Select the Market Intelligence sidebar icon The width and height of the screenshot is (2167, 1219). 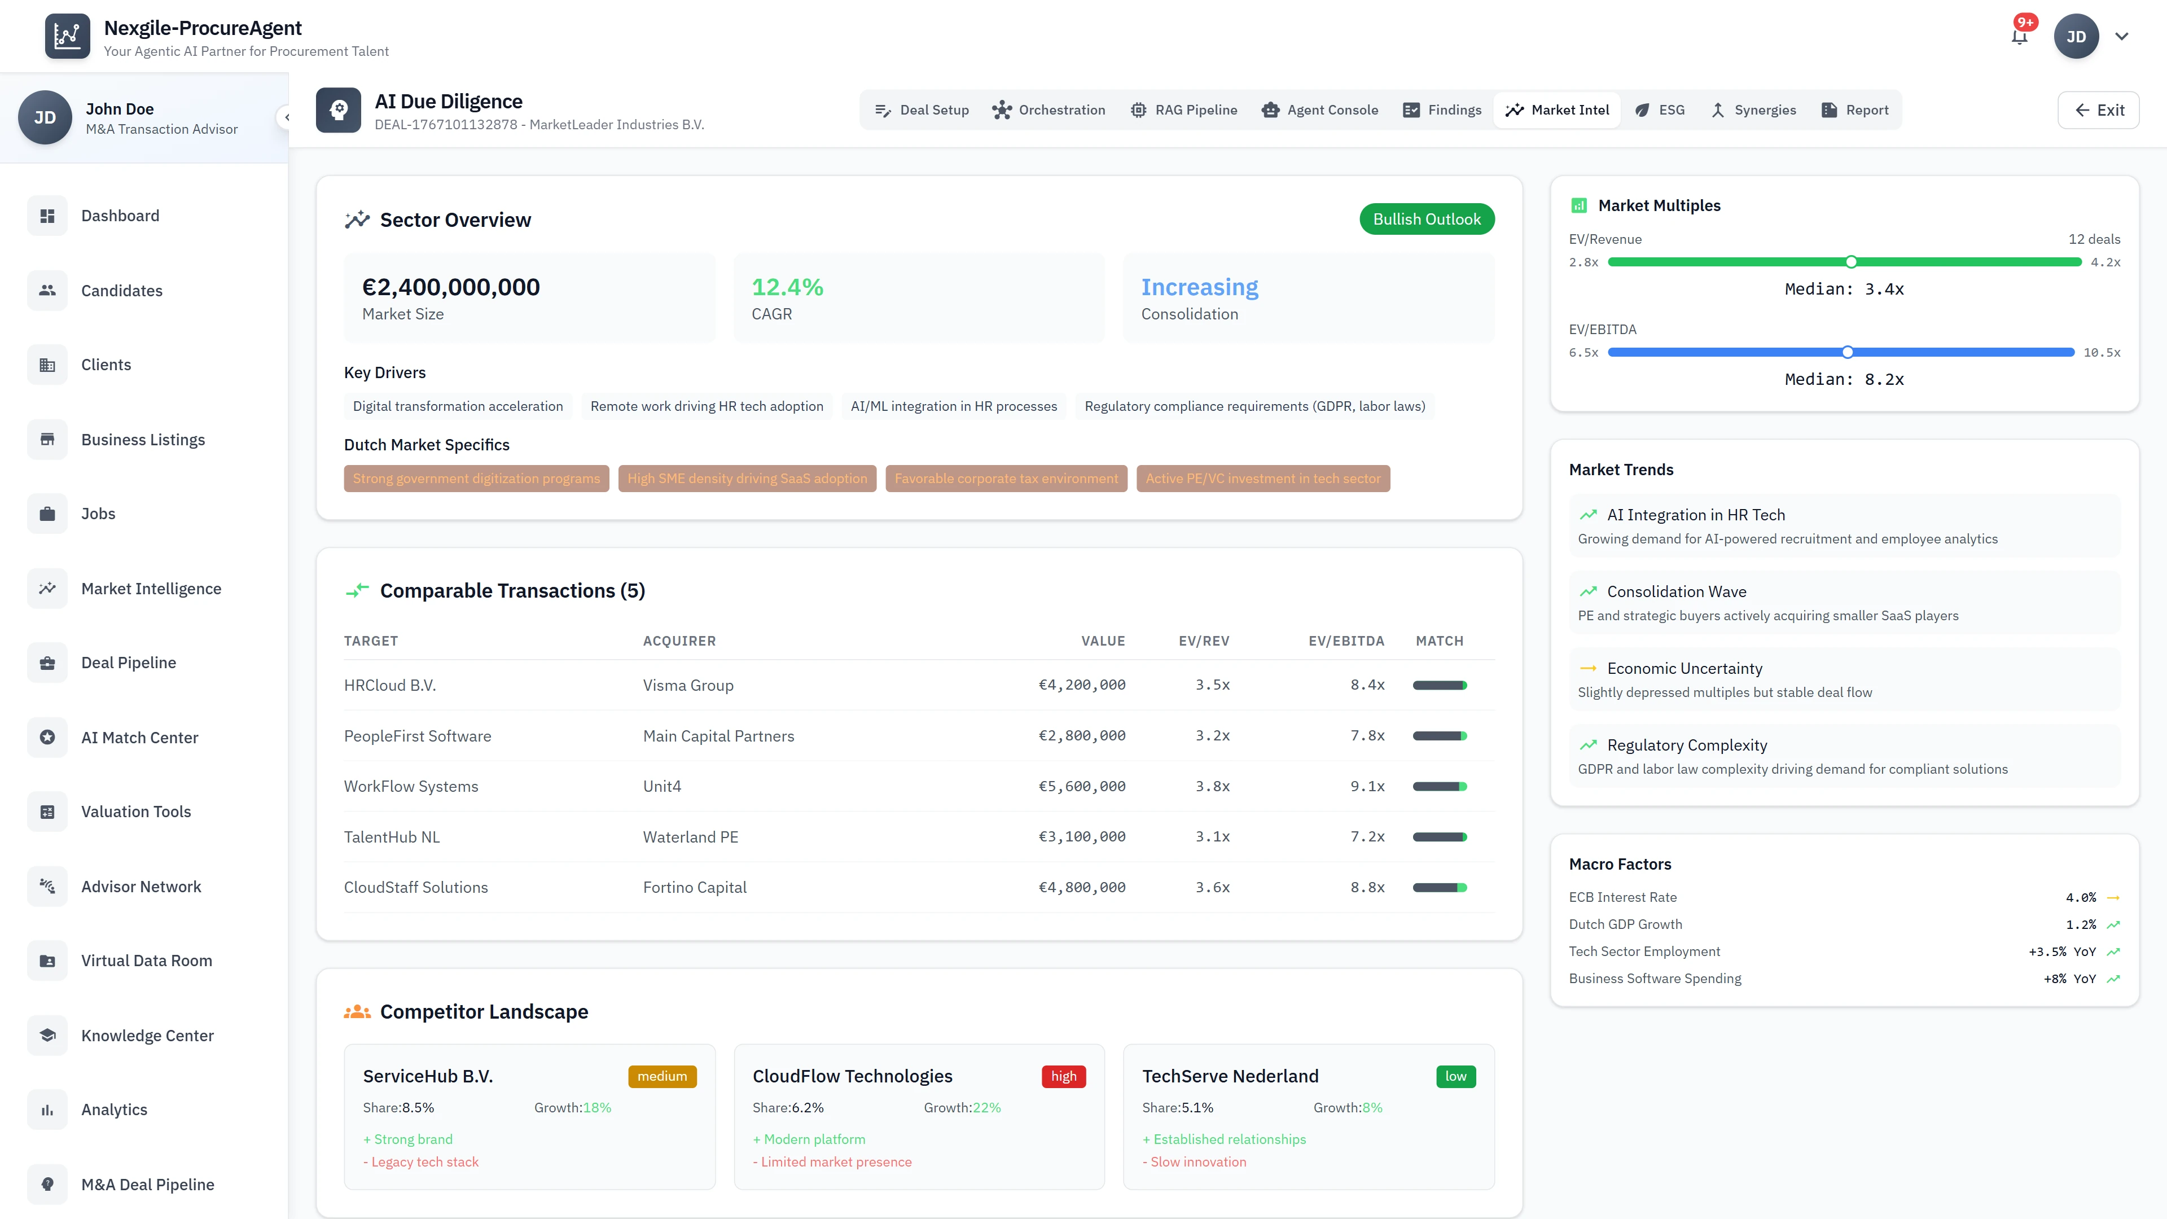(x=47, y=588)
